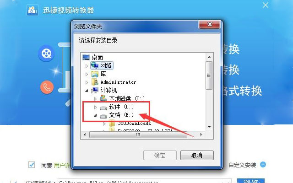Click the 取消 cancel button

[197, 155]
